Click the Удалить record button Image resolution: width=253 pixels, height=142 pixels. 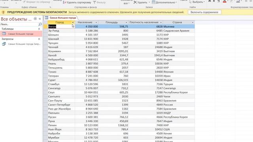[x=140, y=2]
